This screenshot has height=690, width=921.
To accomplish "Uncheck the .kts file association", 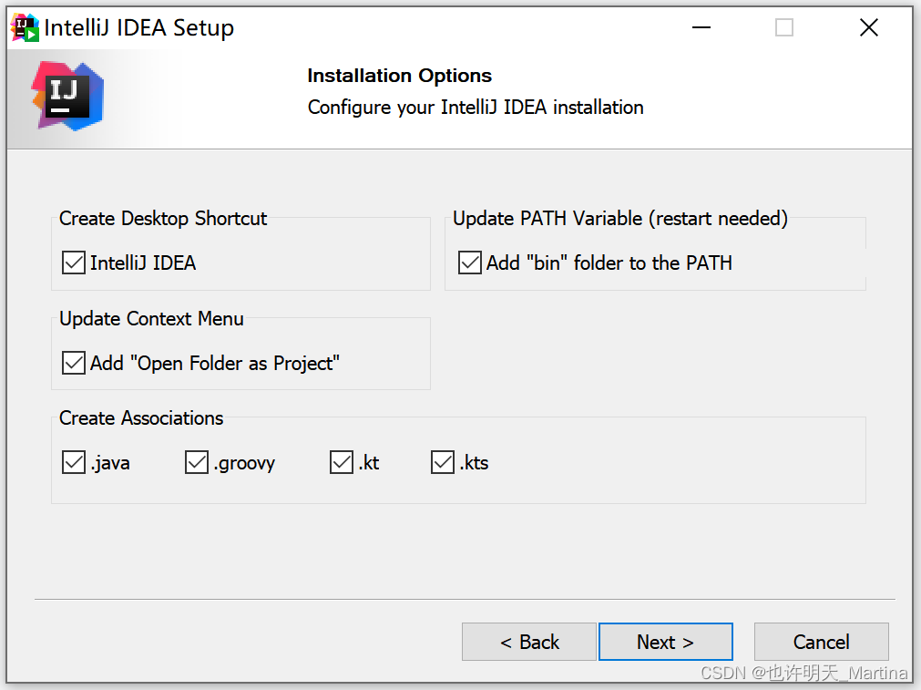I will tap(442, 462).
